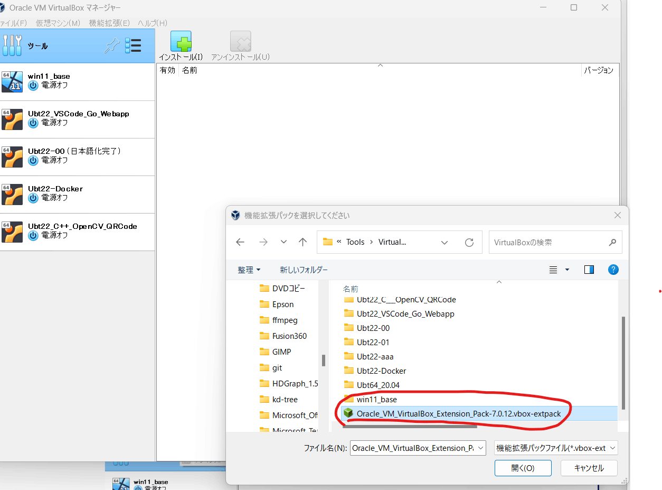Open the file dialog help icon
This screenshot has height=490, width=662.
tap(613, 270)
